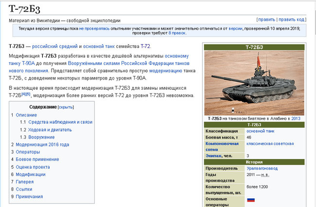Open the '8 правок' link
The image size is (316, 207).
point(177,33)
